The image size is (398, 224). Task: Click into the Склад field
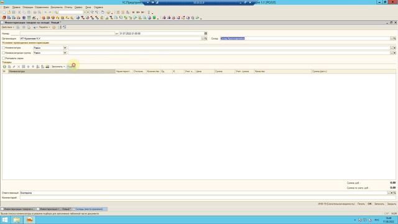(305, 39)
